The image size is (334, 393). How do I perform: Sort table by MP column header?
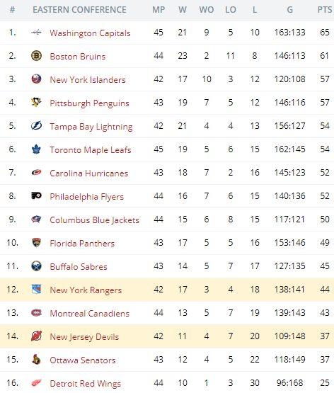(x=159, y=10)
